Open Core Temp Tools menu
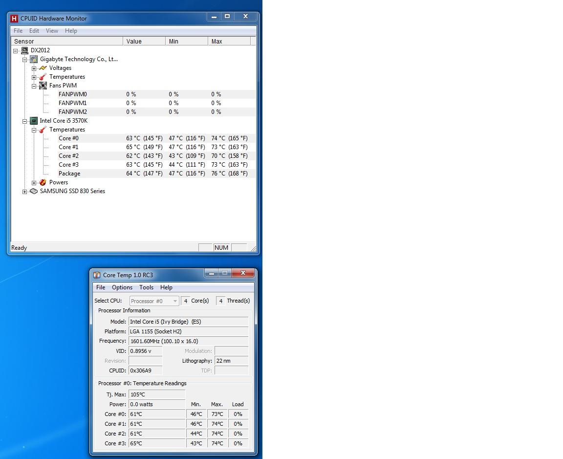Viewport: 563px width, 459px height. (147, 287)
